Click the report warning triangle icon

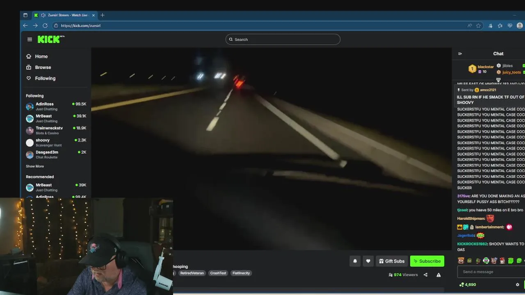(x=438, y=275)
